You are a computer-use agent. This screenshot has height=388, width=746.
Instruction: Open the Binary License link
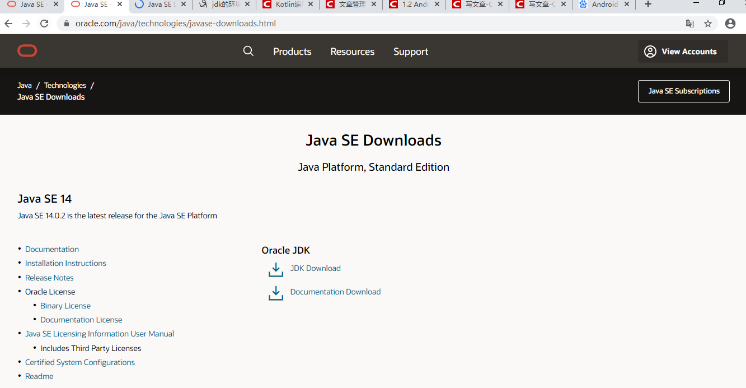point(65,306)
